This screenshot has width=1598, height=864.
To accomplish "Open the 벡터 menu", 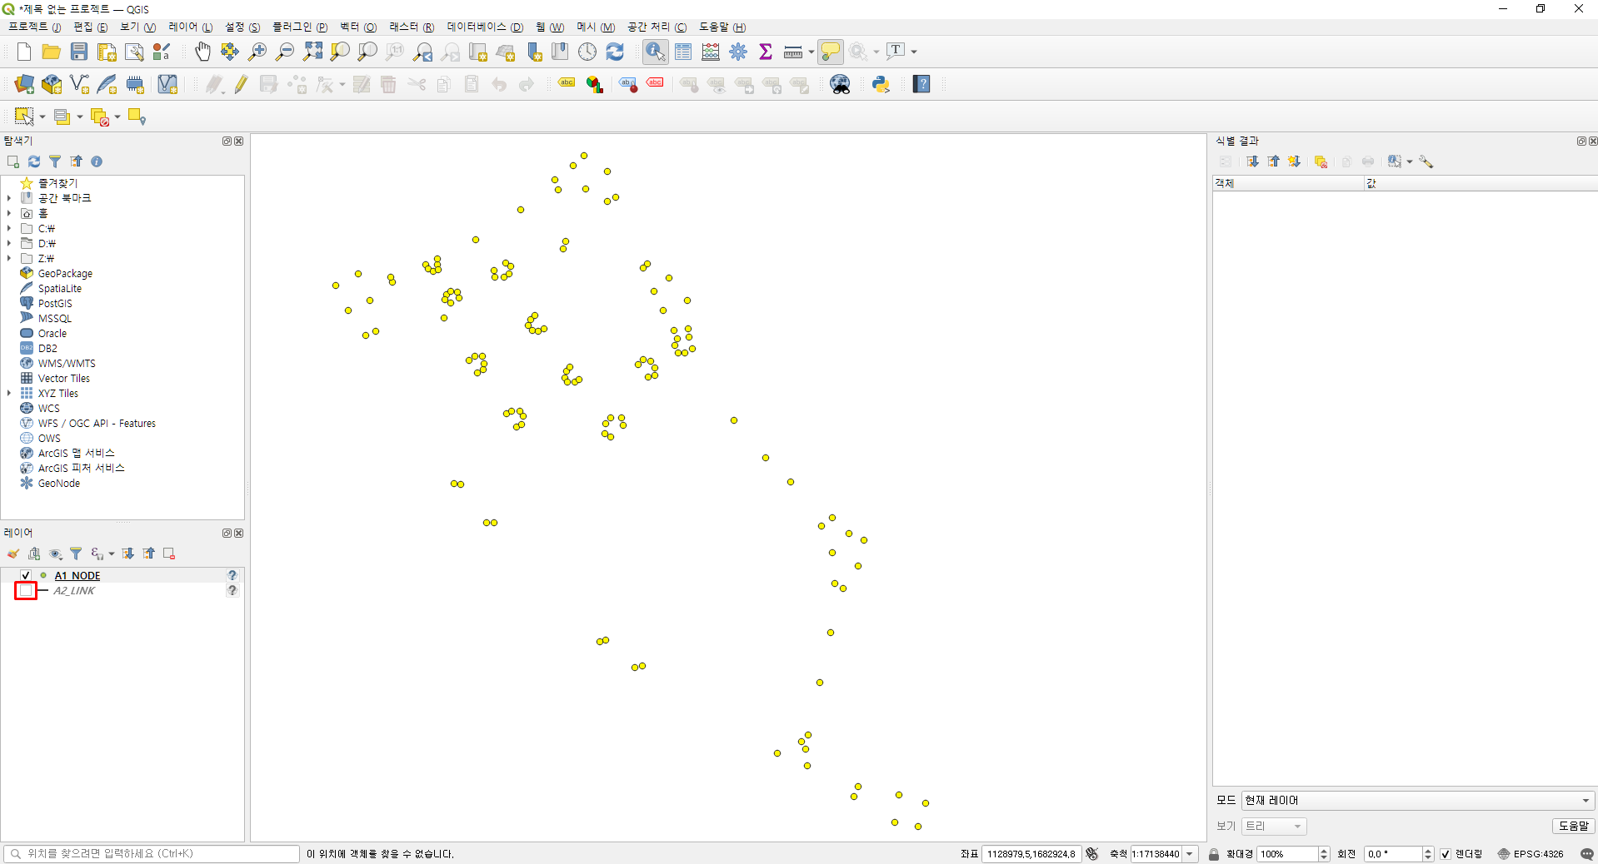I will 358,27.
